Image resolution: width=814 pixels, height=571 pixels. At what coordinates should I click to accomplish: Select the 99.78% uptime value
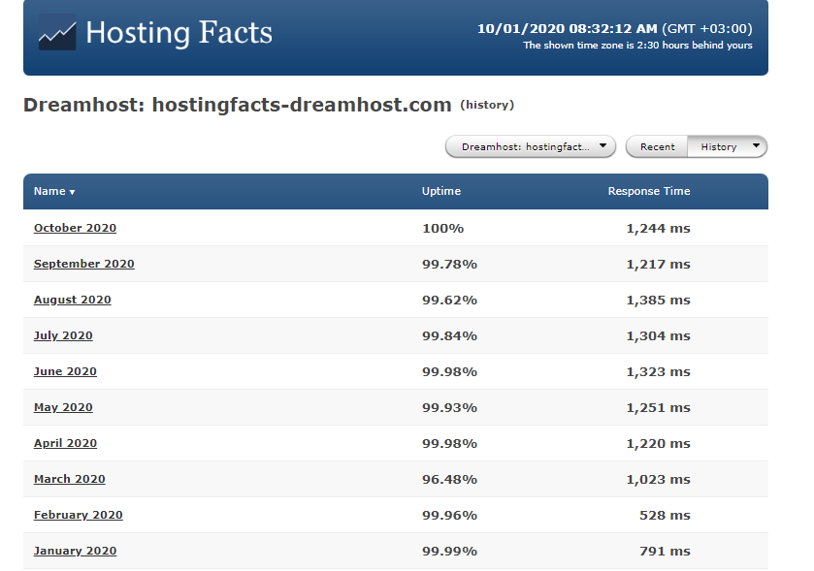tap(449, 264)
